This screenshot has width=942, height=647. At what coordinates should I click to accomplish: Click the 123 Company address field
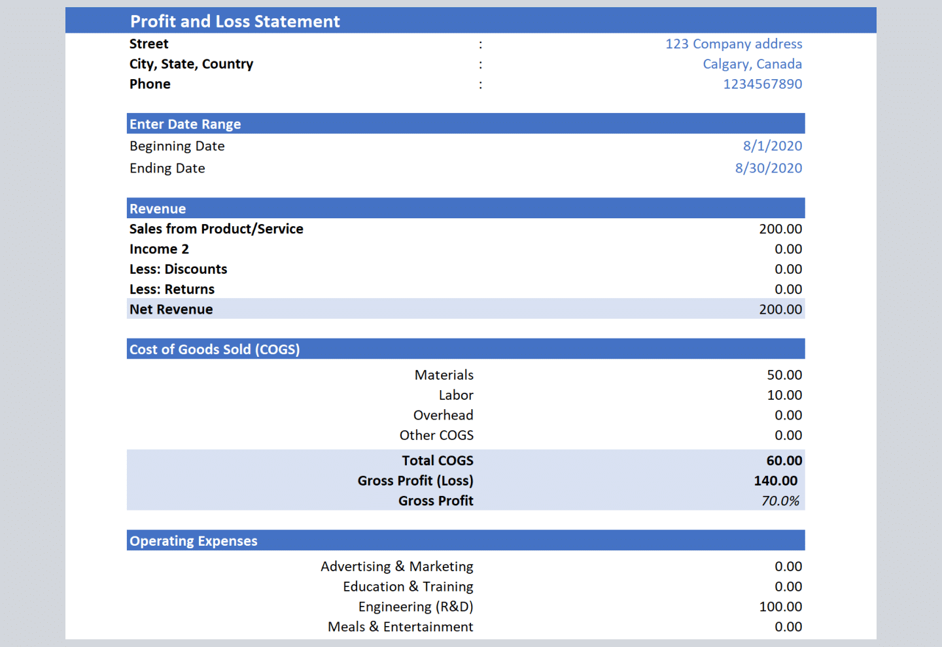click(x=733, y=44)
